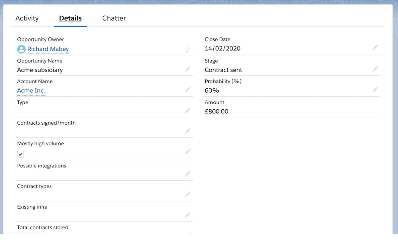Click the owner avatar next to Richard Mabey
398x245 pixels.
point(21,49)
